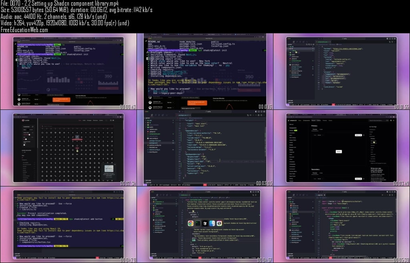Open Calendar link in 00:03:49 sidebar
Image resolution: width=410 pixels, height=263 pixels.
(x=292, y=152)
